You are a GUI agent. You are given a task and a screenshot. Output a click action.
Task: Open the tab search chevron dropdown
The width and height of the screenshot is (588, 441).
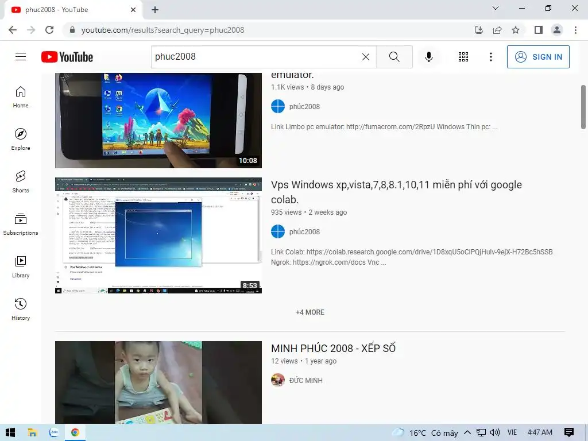496,8
